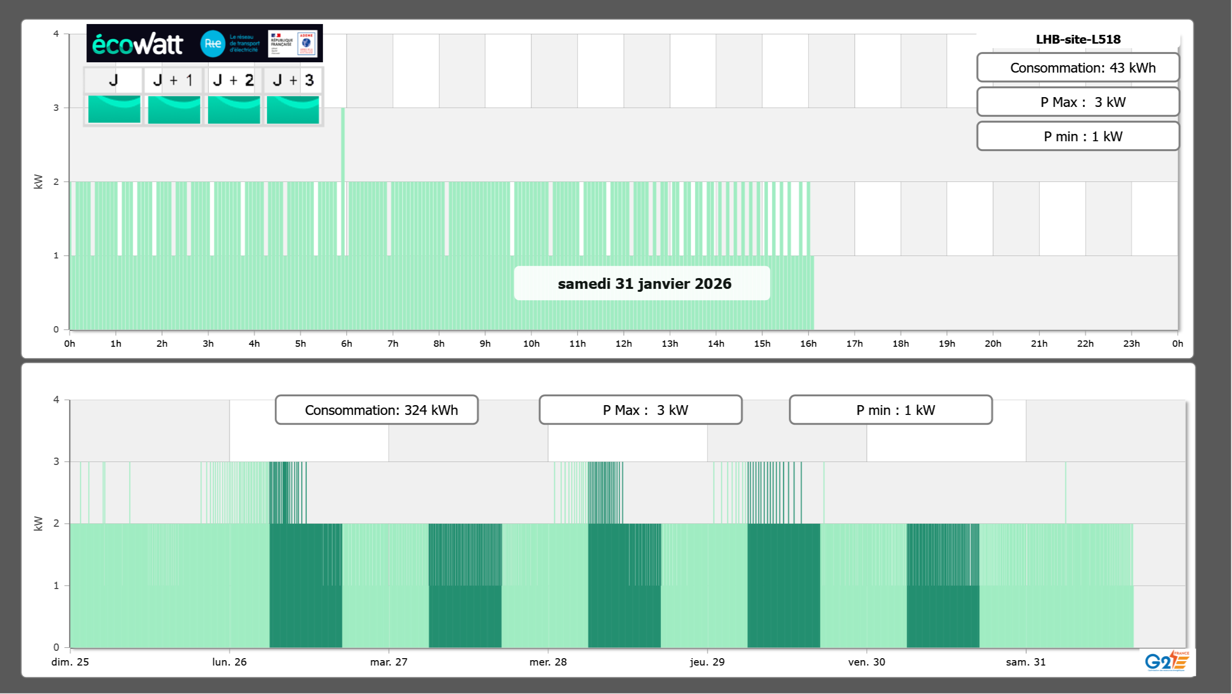Select the J + 1 header tab
The height and width of the screenshot is (694, 1232).
click(173, 80)
